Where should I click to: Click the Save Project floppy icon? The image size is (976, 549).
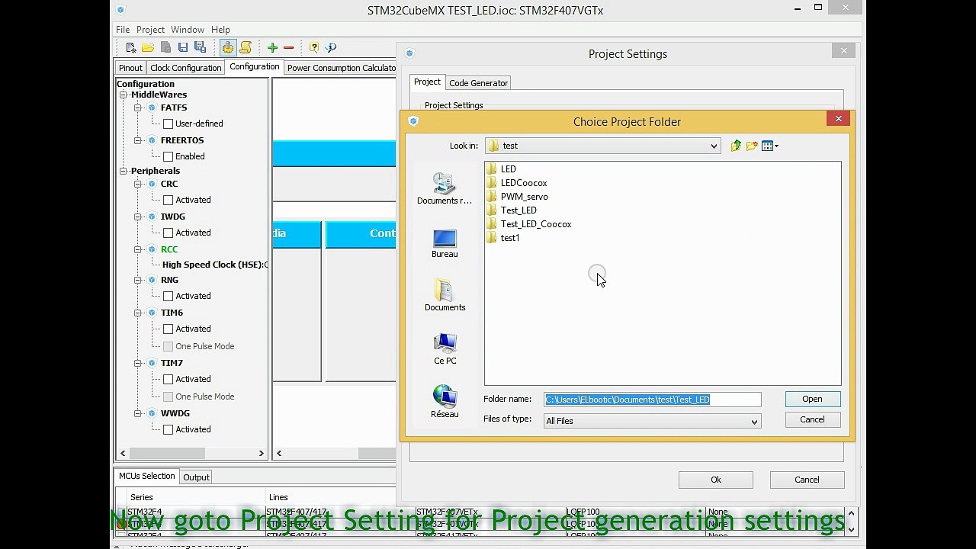tap(183, 47)
